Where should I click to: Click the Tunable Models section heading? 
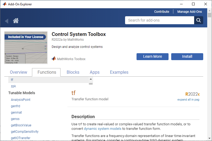[x=22, y=93]
